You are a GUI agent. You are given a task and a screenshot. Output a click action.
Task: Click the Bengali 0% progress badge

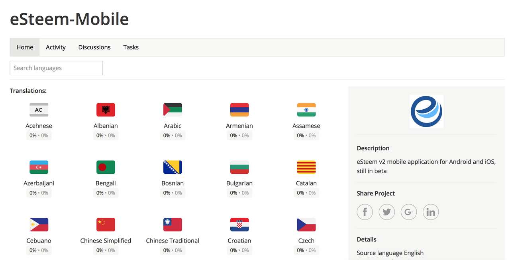coord(106,193)
